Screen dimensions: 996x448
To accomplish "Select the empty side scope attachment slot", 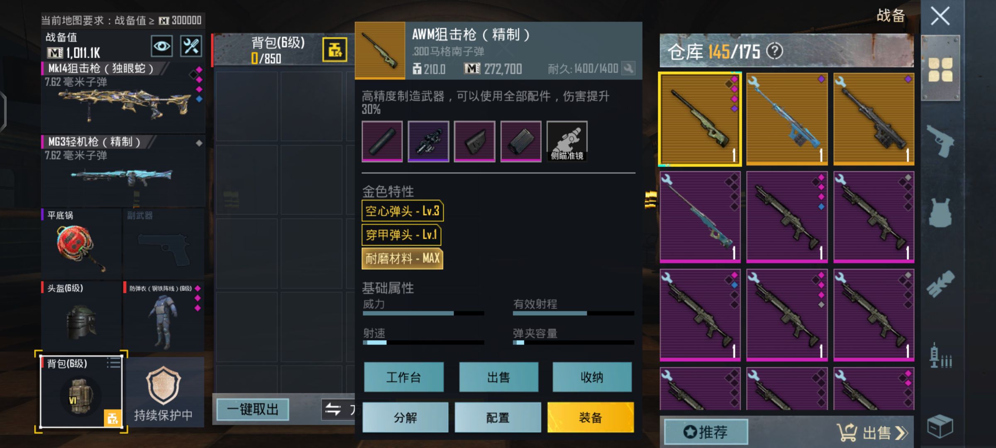I will click(567, 141).
